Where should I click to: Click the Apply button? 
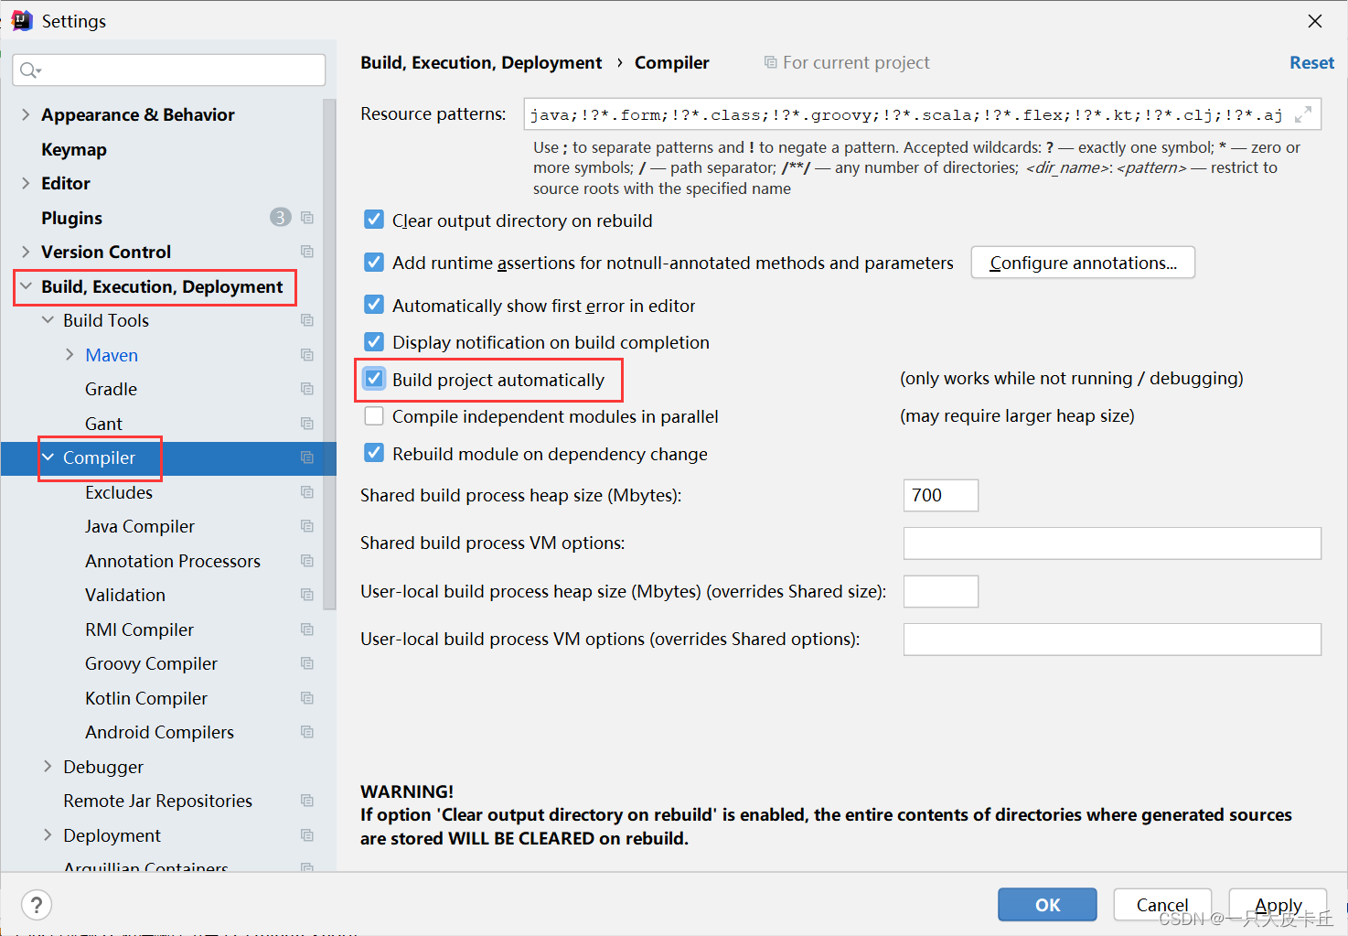[x=1278, y=905]
